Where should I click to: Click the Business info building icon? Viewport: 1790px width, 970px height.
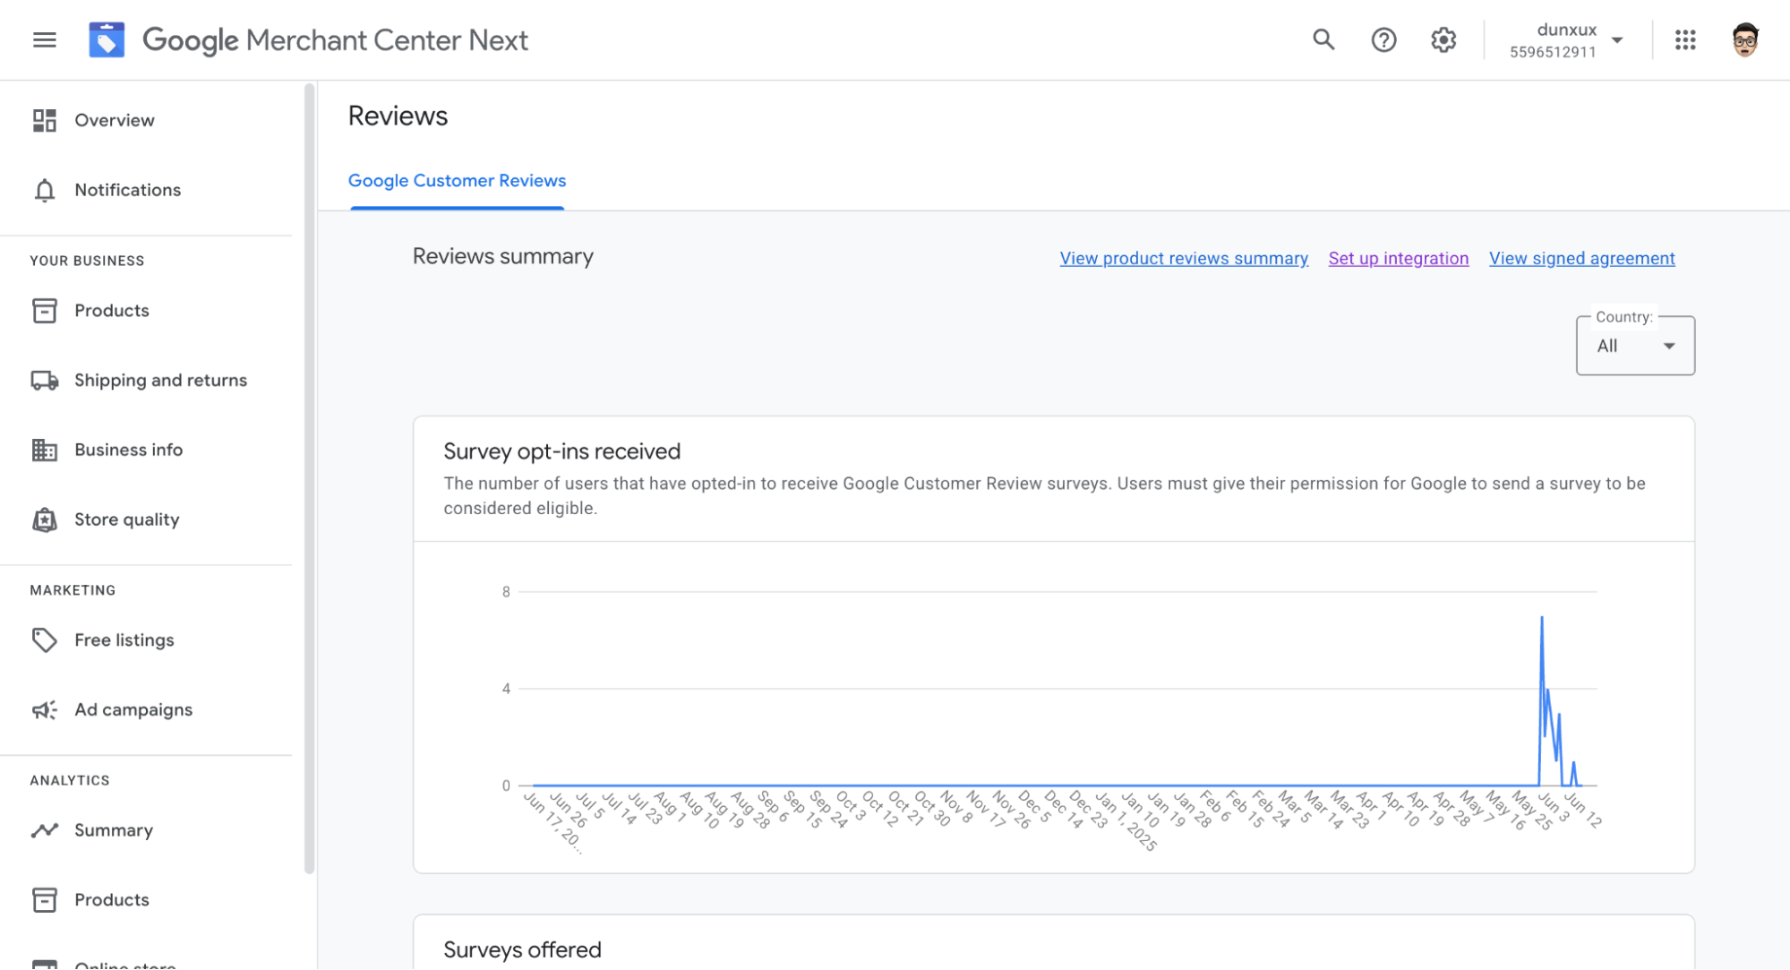[x=44, y=450]
